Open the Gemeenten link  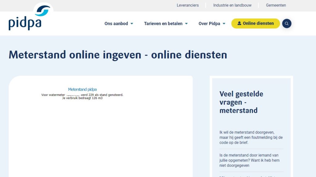(276, 5)
